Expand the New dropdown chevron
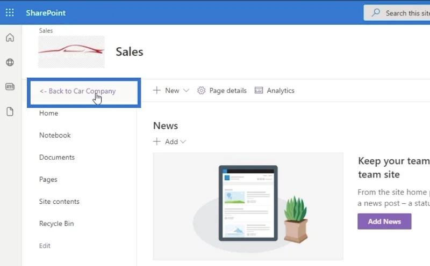The width and height of the screenshot is (430, 266). [186, 91]
